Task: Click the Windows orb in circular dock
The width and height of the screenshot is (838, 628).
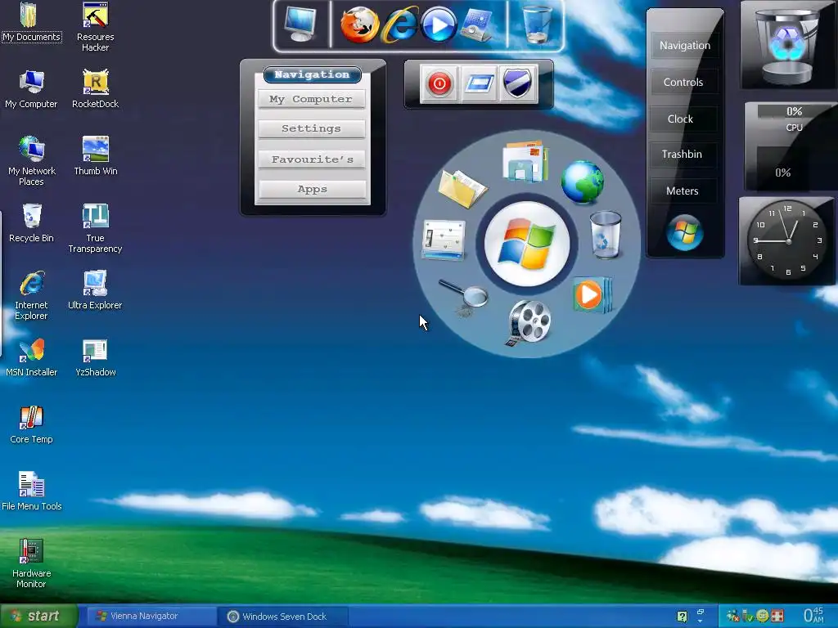Action: point(527,244)
